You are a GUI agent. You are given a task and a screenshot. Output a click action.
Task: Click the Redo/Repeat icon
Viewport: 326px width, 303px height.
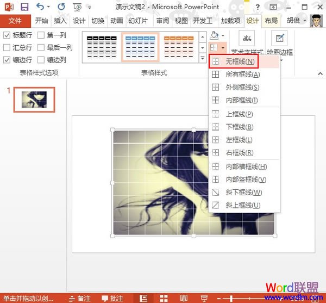(x=61, y=7)
